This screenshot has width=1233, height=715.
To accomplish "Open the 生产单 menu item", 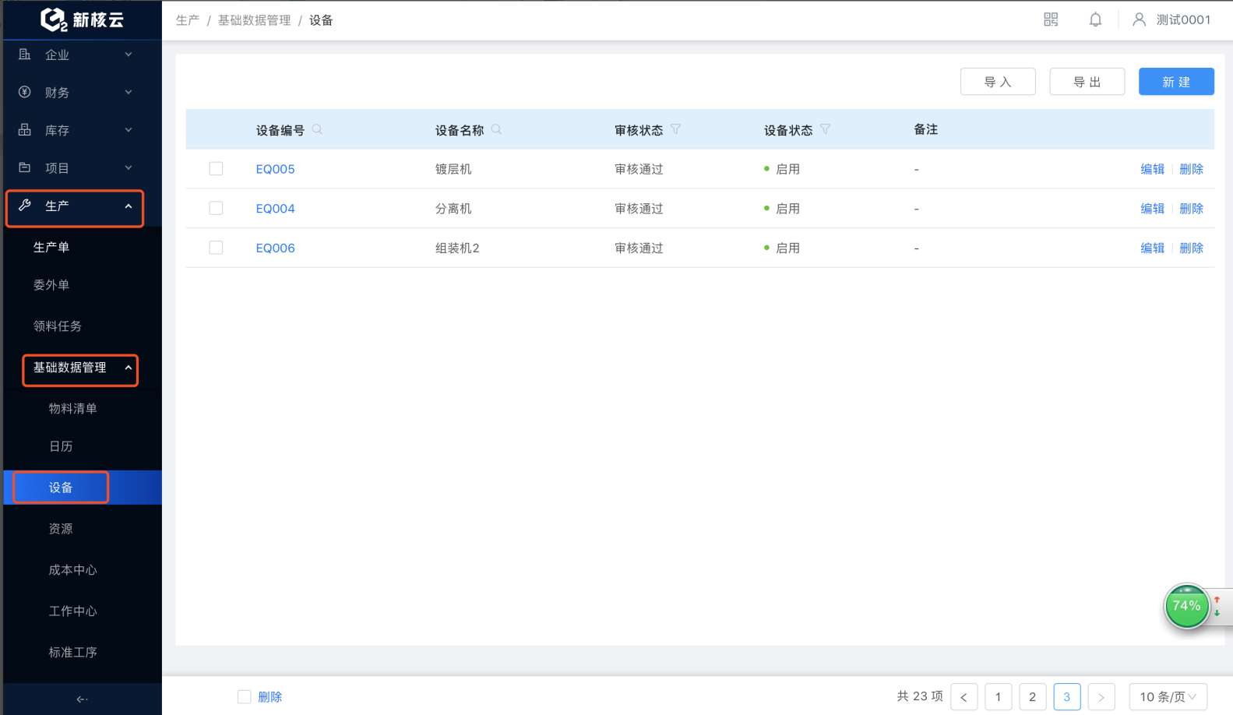I will coord(51,247).
